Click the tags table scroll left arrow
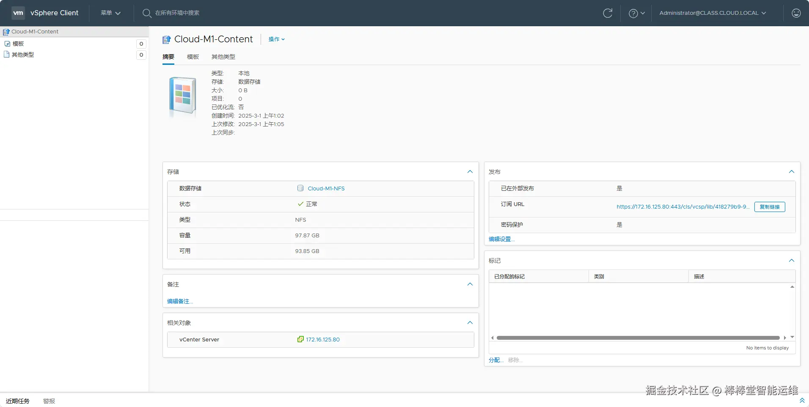The height and width of the screenshot is (407, 809). point(493,338)
